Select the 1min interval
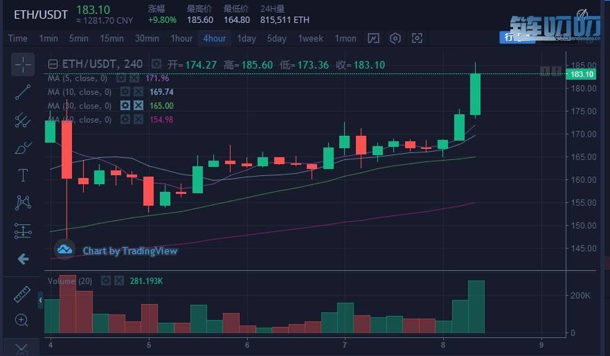Image resolution: width=610 pixels, height=356 pixels. (48, 38)
